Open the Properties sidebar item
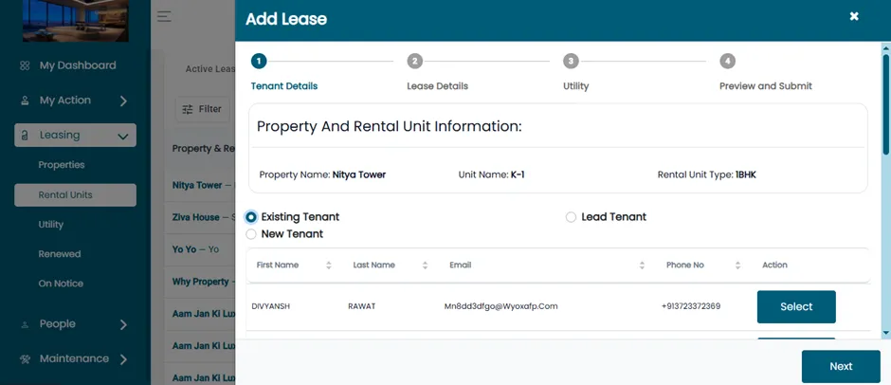 62,165
